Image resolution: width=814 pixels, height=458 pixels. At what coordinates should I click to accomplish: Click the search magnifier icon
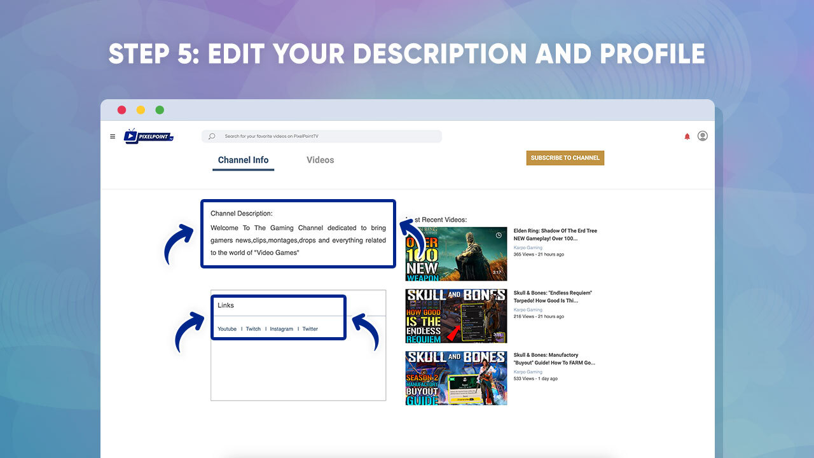(x=212, y=136)
